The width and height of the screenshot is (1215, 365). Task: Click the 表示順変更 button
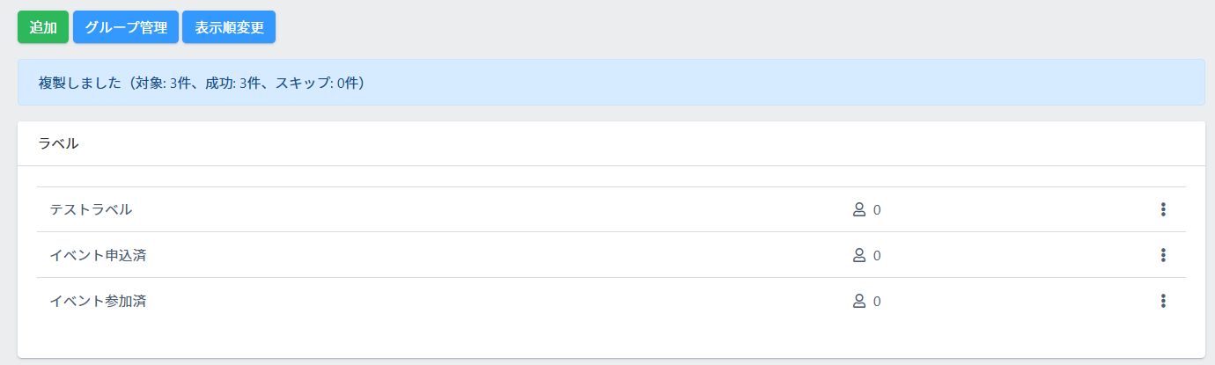coord(229,27)
